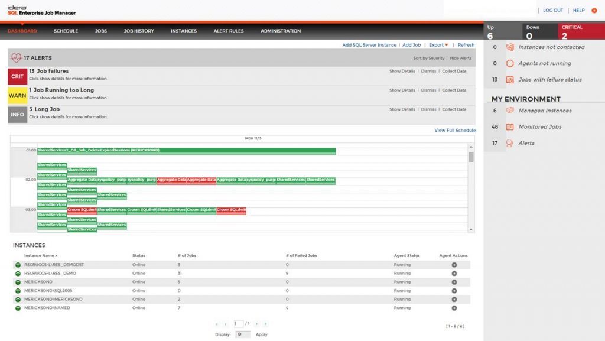Click the CRIT severity badge
Image resolution: width=605 pixels, height=341 pixels.
pos(17,76)
